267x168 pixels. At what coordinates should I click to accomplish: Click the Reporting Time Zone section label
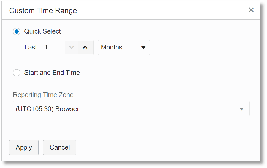point(43,95)
